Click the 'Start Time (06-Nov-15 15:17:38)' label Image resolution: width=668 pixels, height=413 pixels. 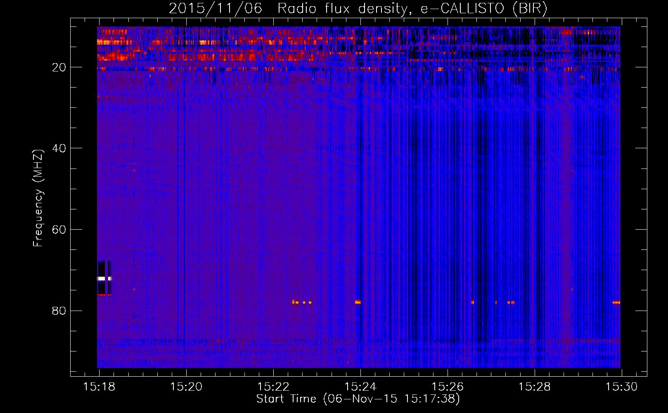click(x=358, y=399)
